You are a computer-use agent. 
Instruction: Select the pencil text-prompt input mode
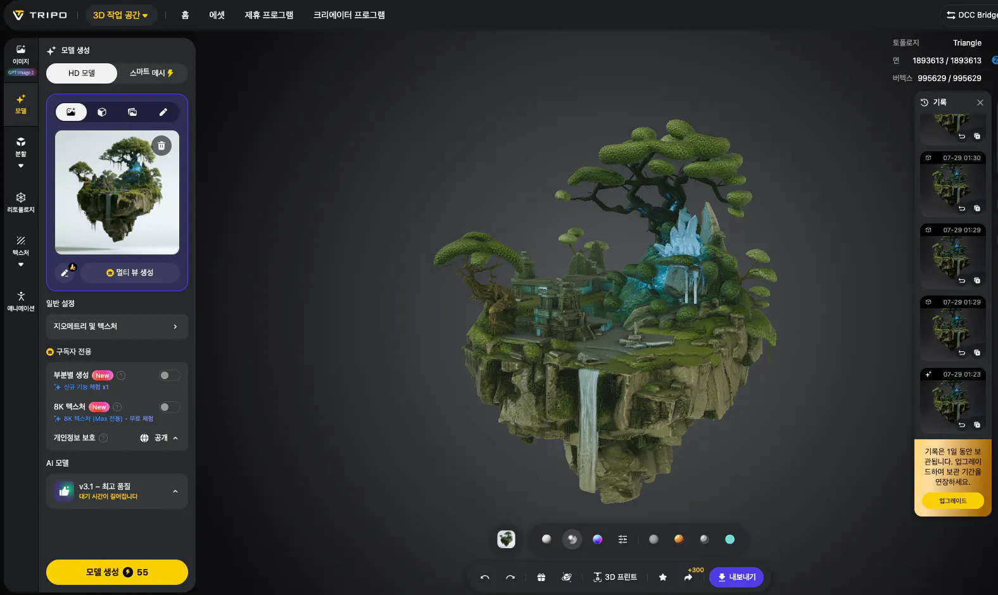(x=163, y=112)
